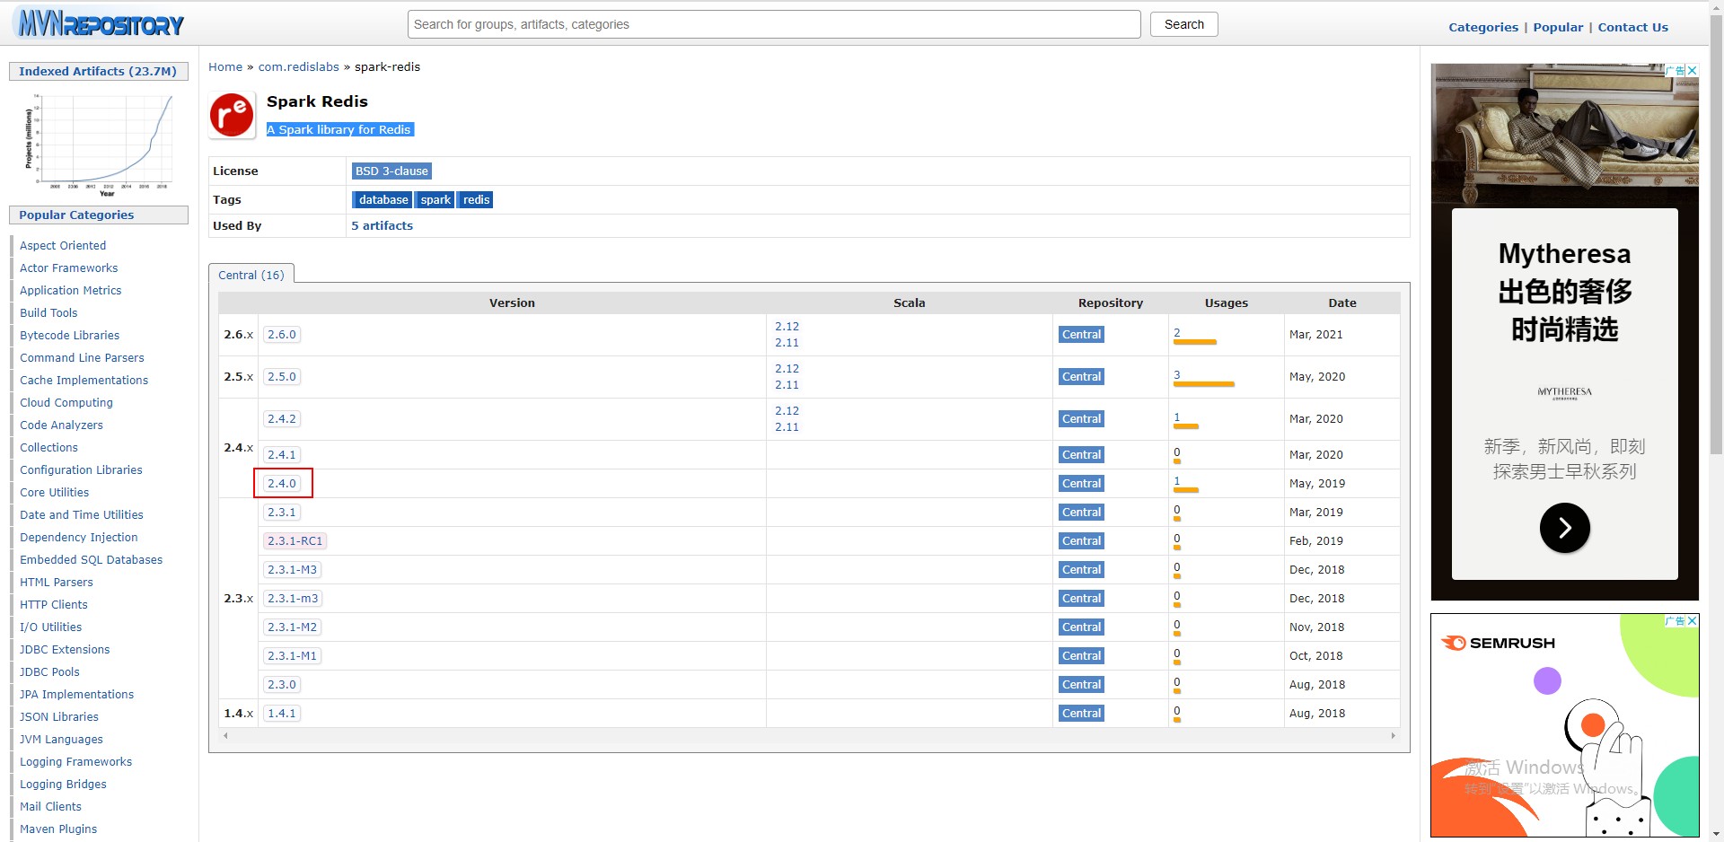Open the 5 artifacts used-by link

click(x=382, y=225)
